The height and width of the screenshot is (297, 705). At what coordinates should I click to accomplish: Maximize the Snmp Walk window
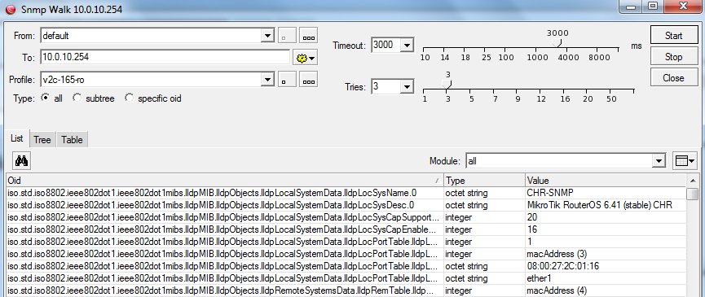click(x=653, y=6)
